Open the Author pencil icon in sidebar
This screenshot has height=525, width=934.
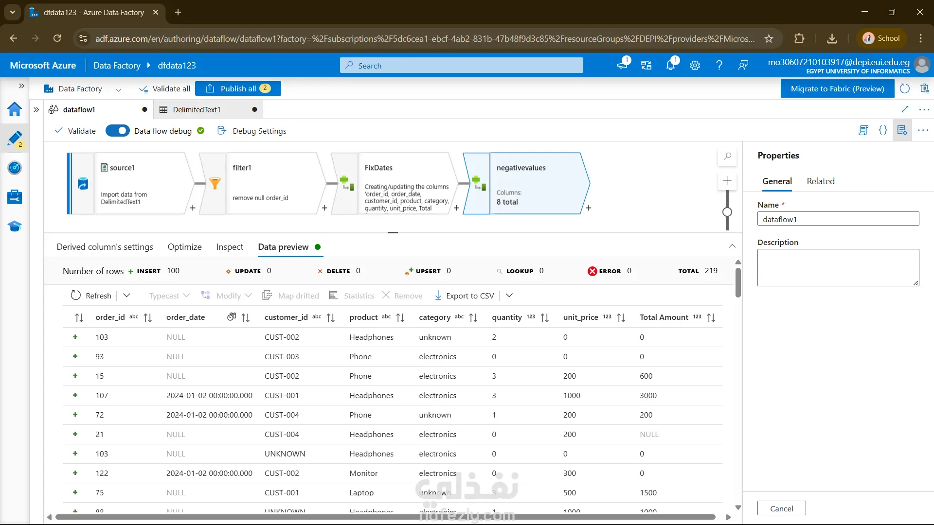click(15, 139)
